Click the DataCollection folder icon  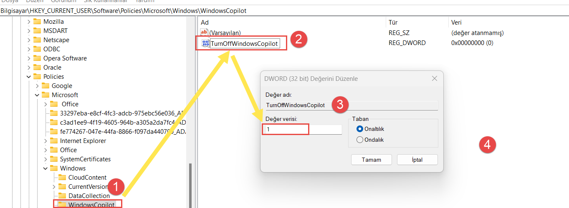[x=62, y=196]
